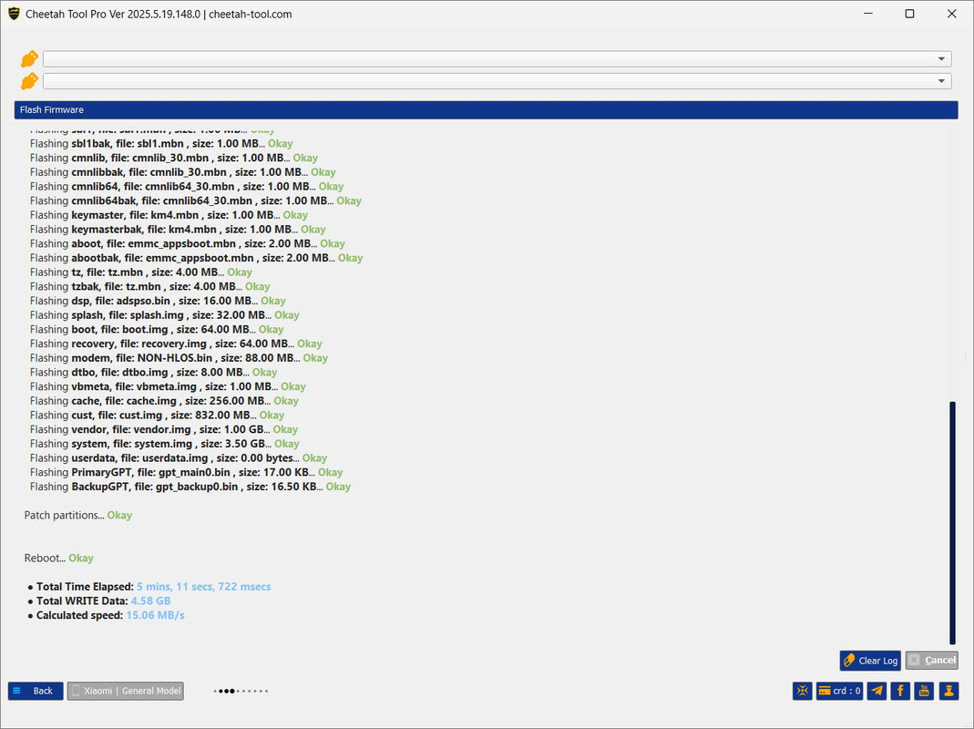Screen dimensions: 974x729
Task: Click the 'Flashing vendor, file: vendor.img' log line
Action: pos(163,429)
